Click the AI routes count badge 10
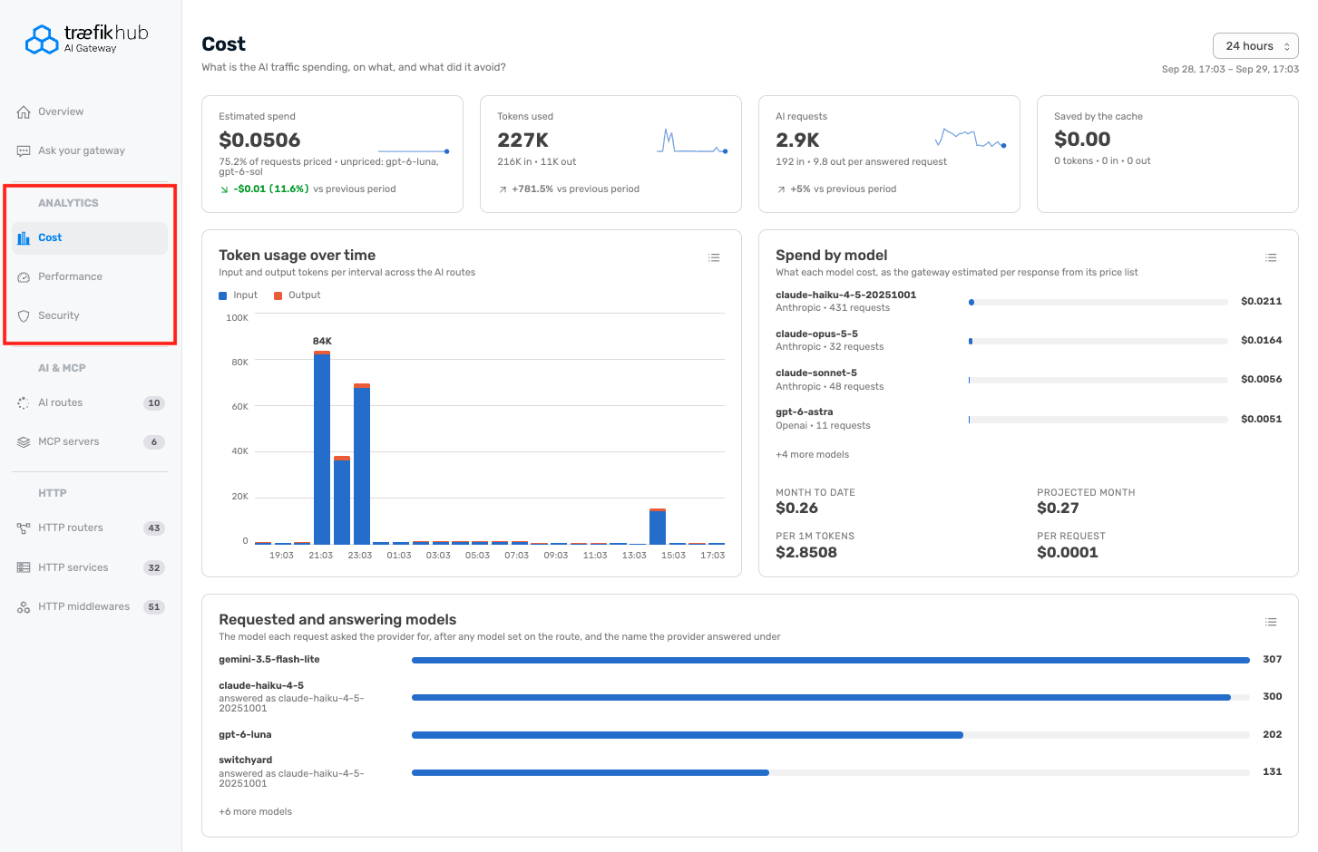 click(x=154, y=403)
